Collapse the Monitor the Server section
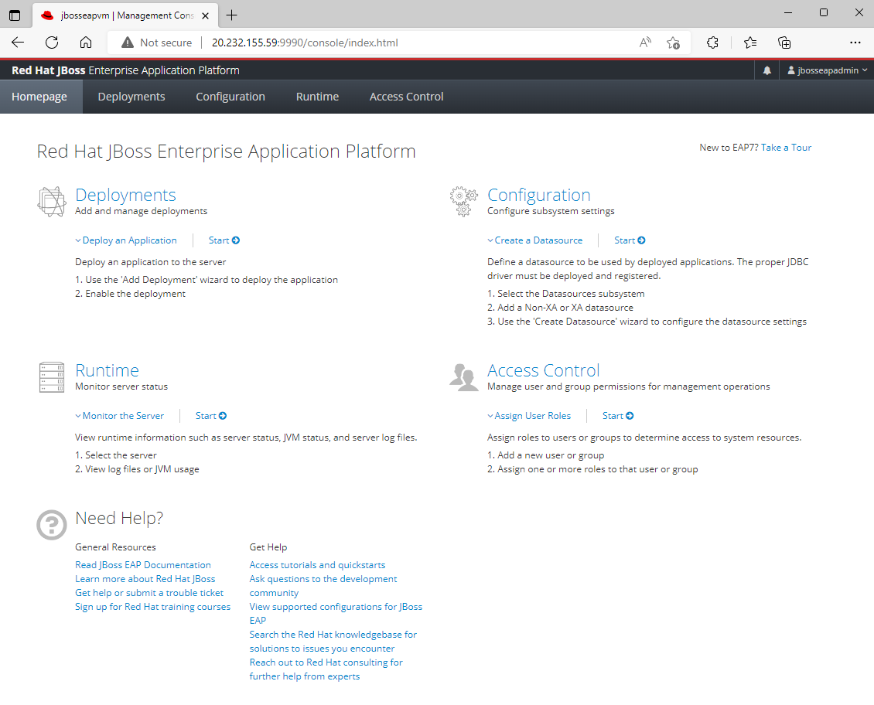Screen dimensions: 874x705 (x=119, y=415)
